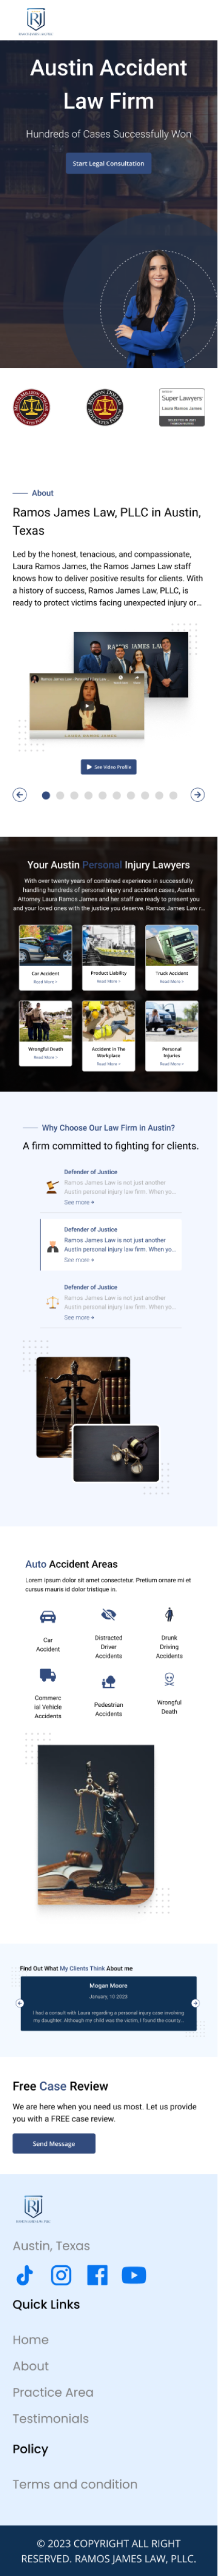
Task: Open the Instagram icon in footer
Action: click(x=61, y=2275)
